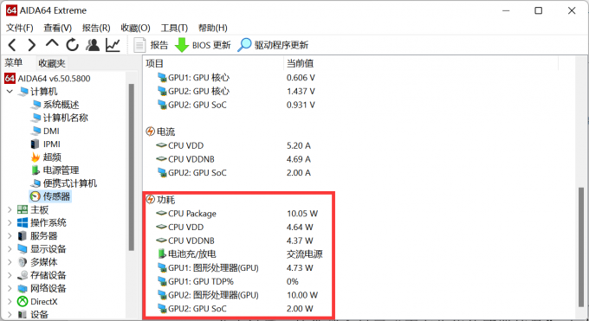The width and height of the screenshot is (589, 321).
Task: Click the 操作系统 Windows logo icon
Action: [x=23, y=222]
